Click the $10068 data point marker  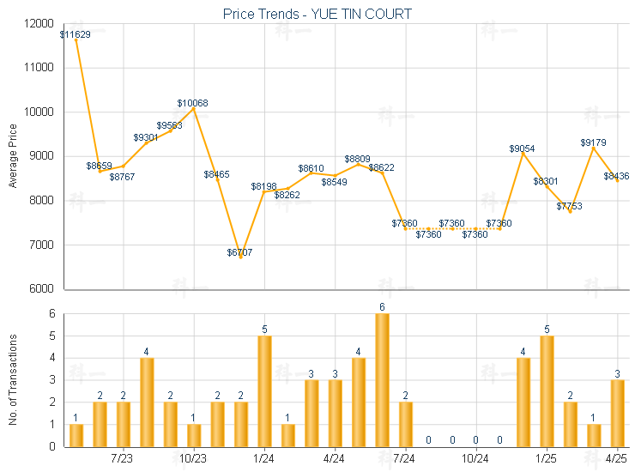pos(194,109)
